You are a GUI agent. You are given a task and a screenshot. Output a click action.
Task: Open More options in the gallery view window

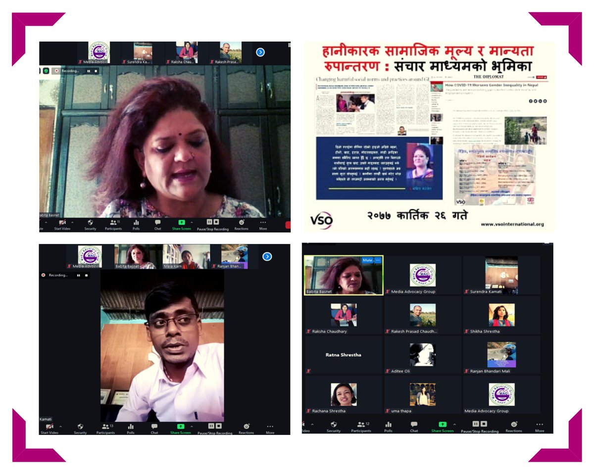click(x=540, y=427)
